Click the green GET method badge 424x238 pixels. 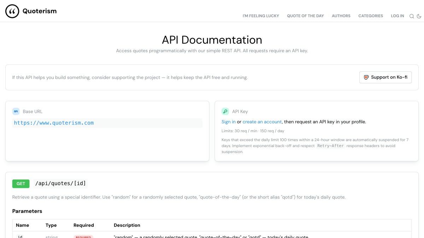point(21,184)
